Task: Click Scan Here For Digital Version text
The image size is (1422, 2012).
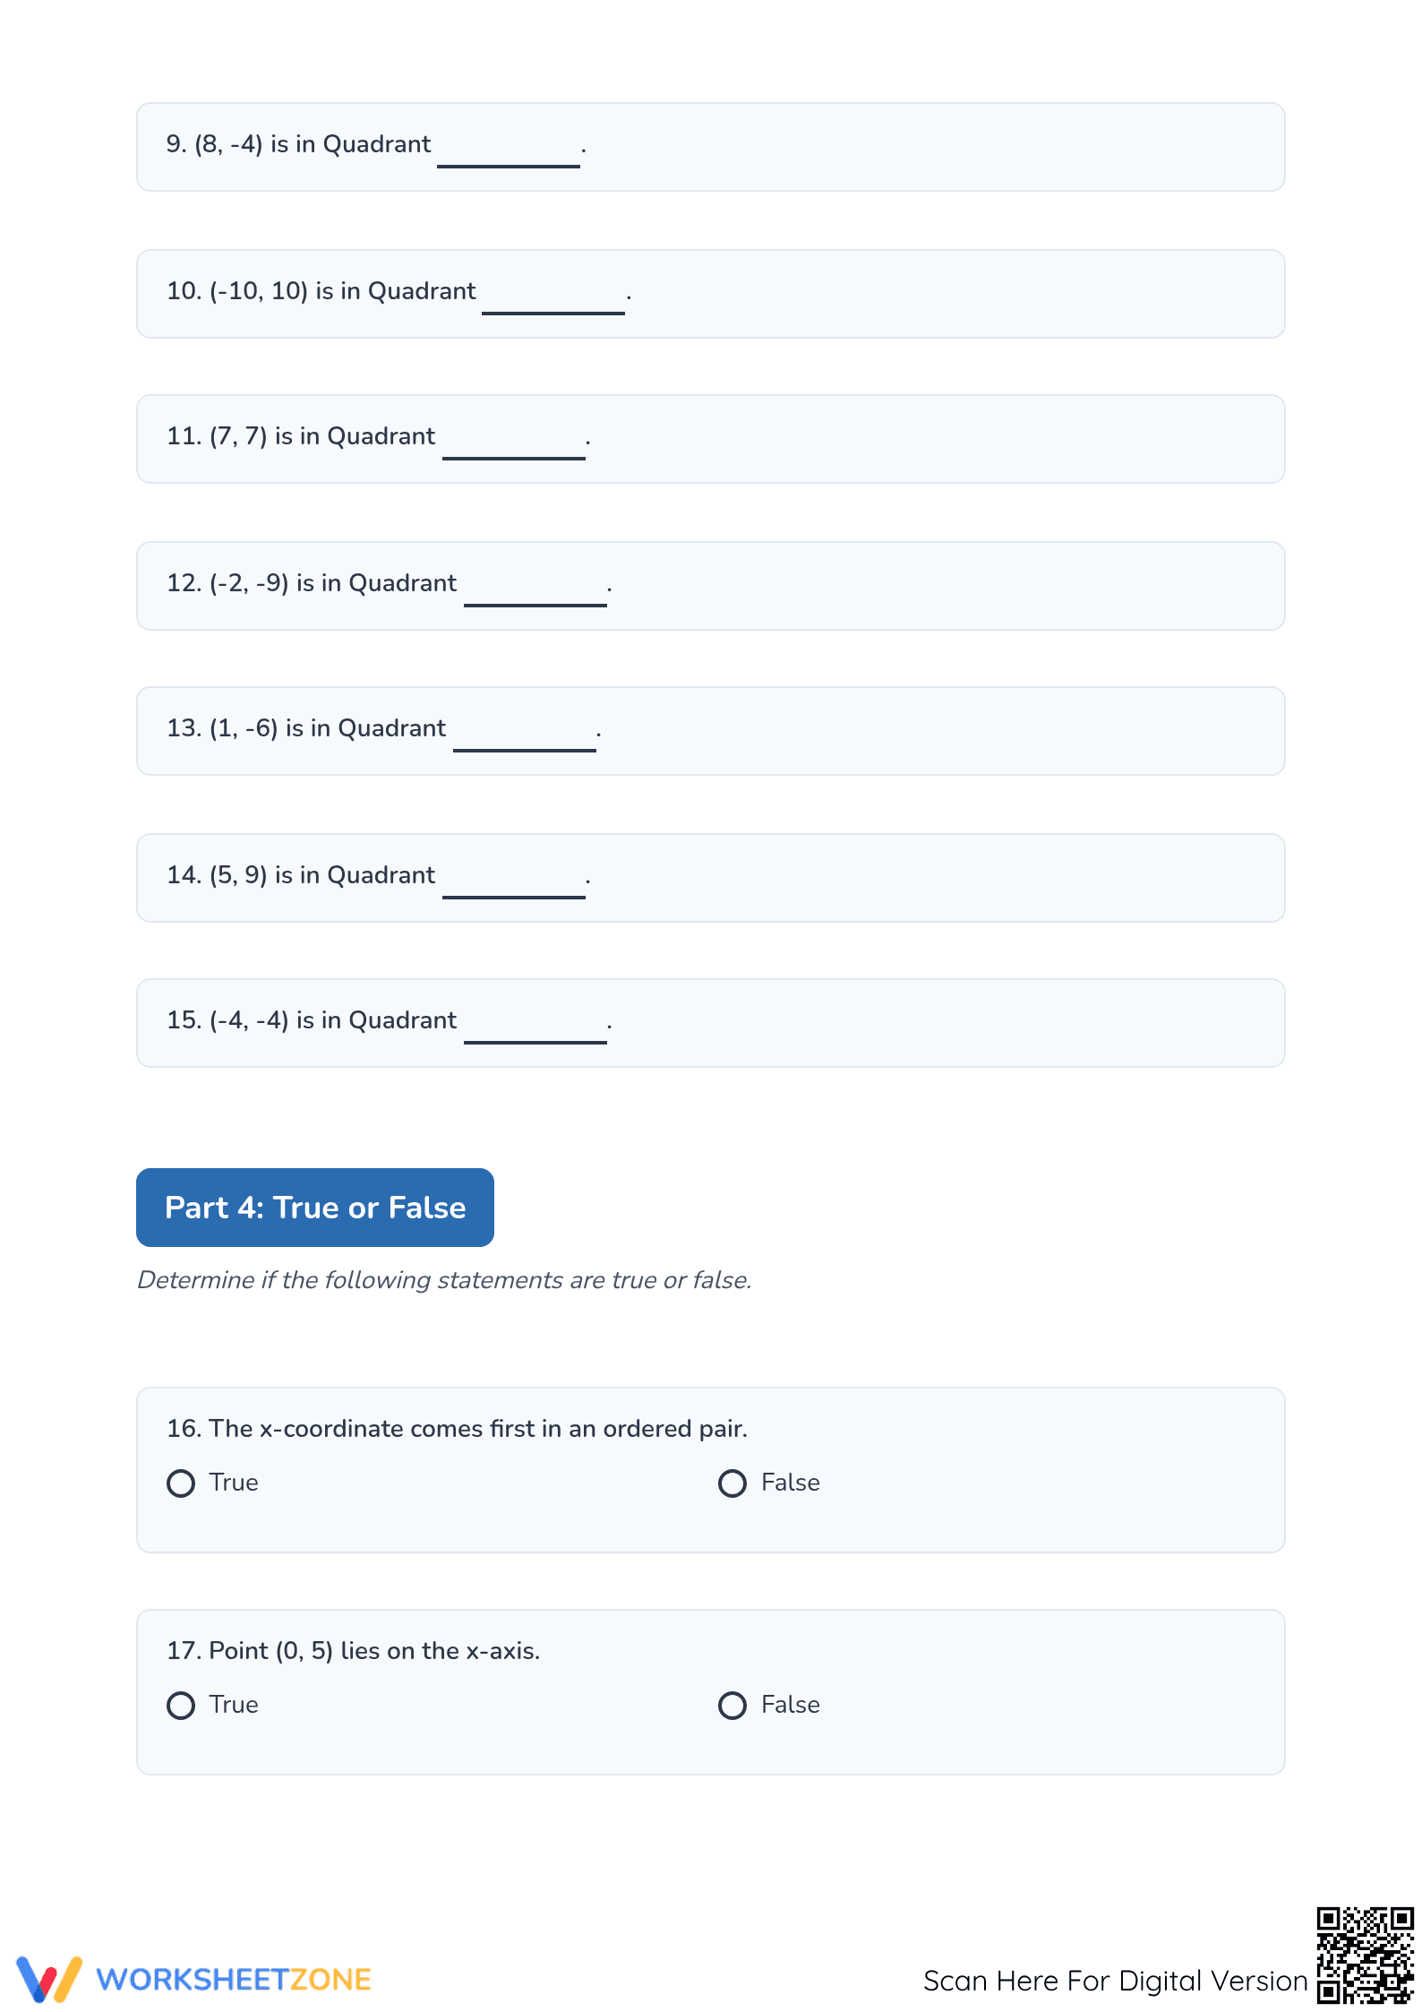Action: point(1116,1981)
